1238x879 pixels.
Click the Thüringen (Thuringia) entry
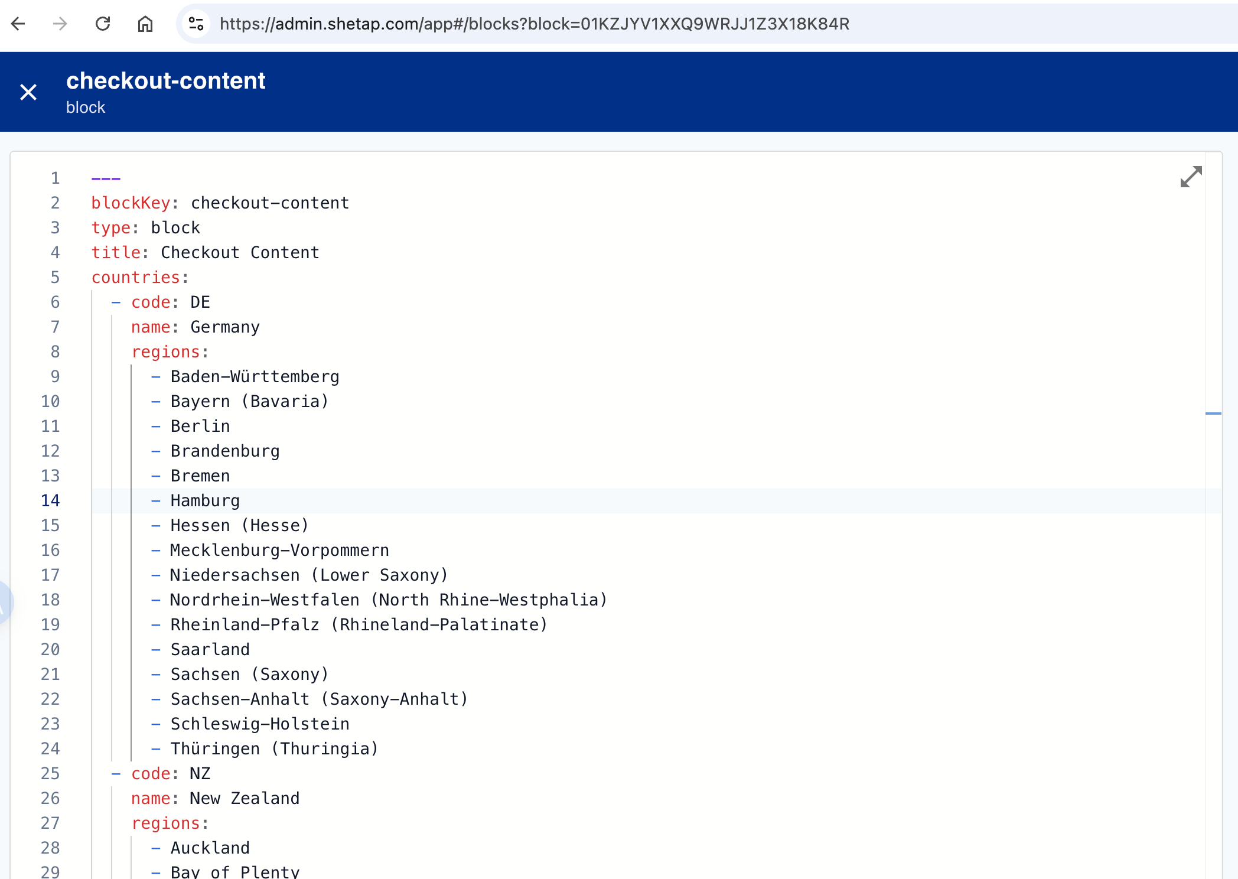tap(275, 748)
